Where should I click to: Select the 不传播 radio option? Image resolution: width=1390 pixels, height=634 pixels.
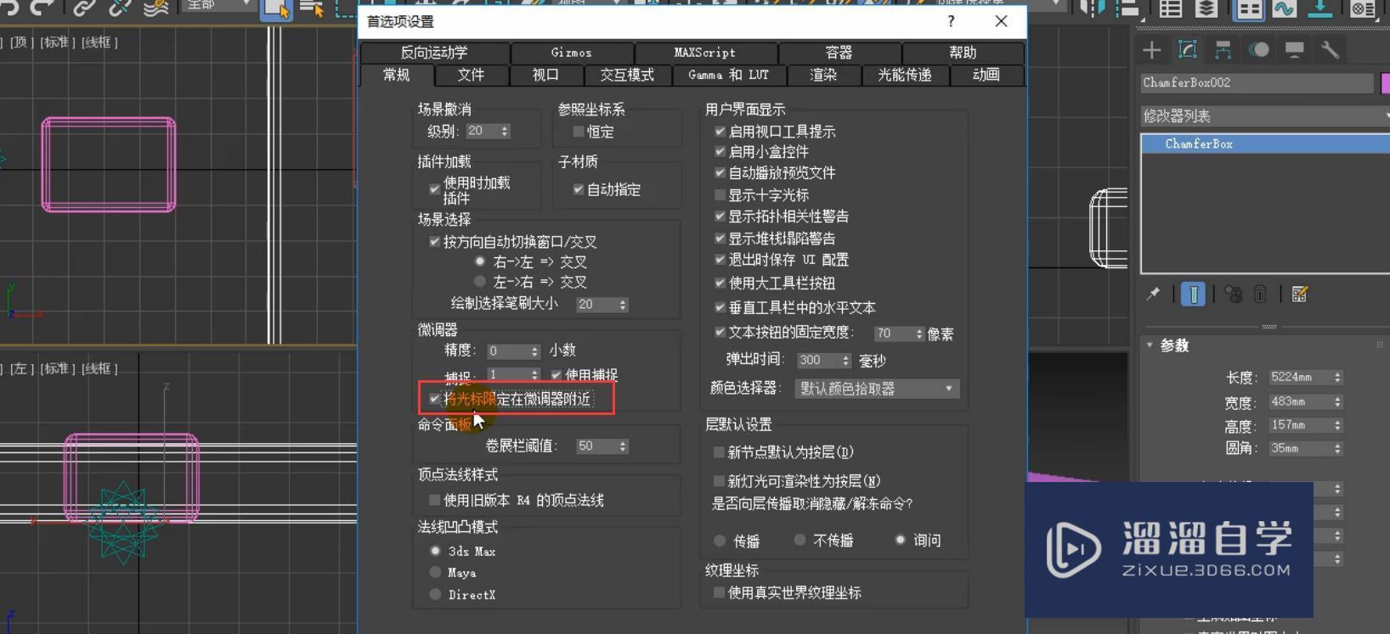800,540
